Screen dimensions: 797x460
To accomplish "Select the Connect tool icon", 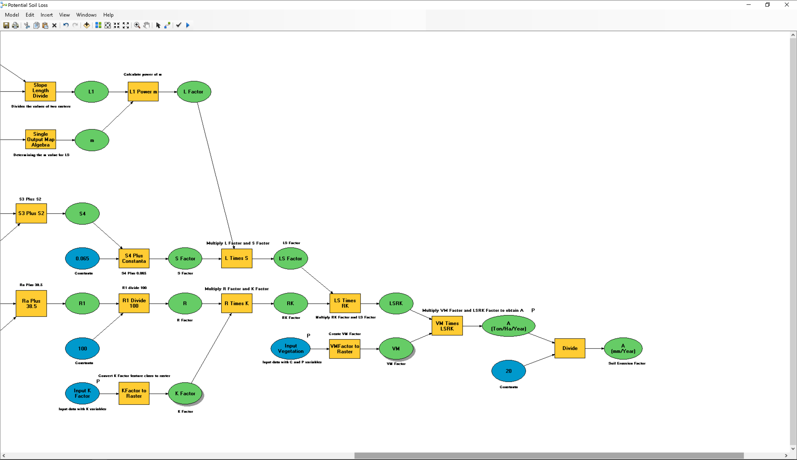I will 167,25.
